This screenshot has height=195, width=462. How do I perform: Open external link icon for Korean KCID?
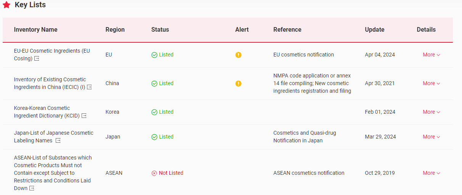[84, 116]
